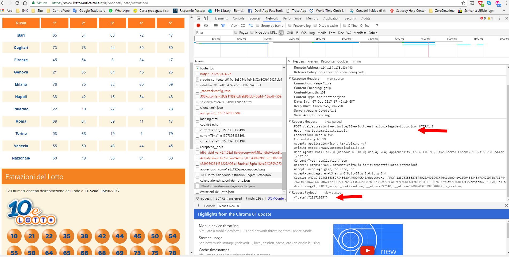This screenshot has height=257, width=509.
Task: Select the footer.jpg request
Action: 207,68
